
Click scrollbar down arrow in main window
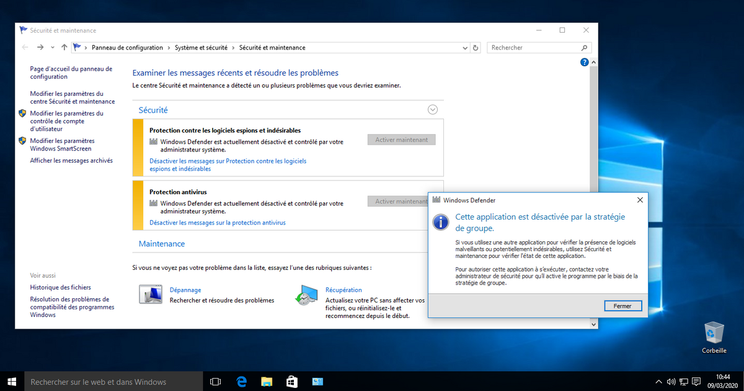[x=593, y=324]
